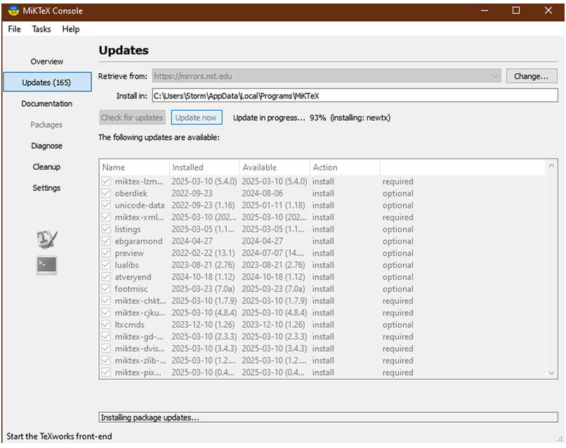Toggle checkbox for miktex-xml package

106,217
